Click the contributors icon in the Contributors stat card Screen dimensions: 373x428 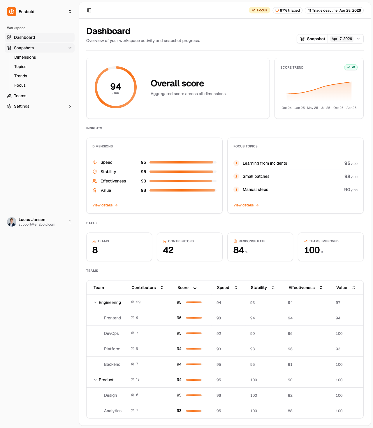tap(165, 241)
